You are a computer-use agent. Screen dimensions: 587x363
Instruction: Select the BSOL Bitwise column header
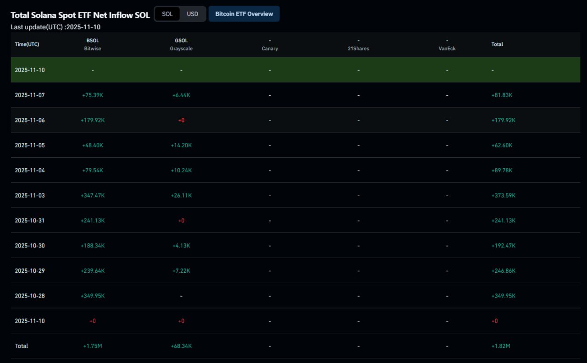pos(93,44)
